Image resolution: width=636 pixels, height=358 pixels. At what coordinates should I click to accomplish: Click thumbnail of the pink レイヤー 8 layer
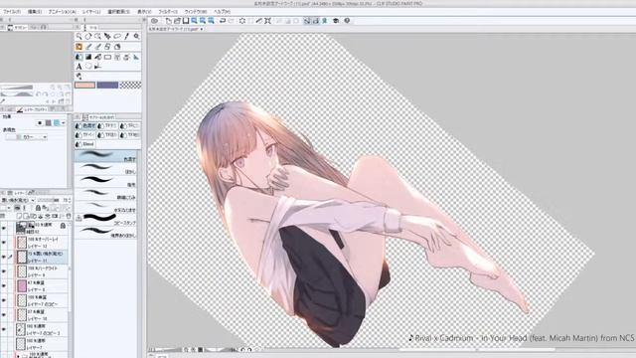(22, 285)
